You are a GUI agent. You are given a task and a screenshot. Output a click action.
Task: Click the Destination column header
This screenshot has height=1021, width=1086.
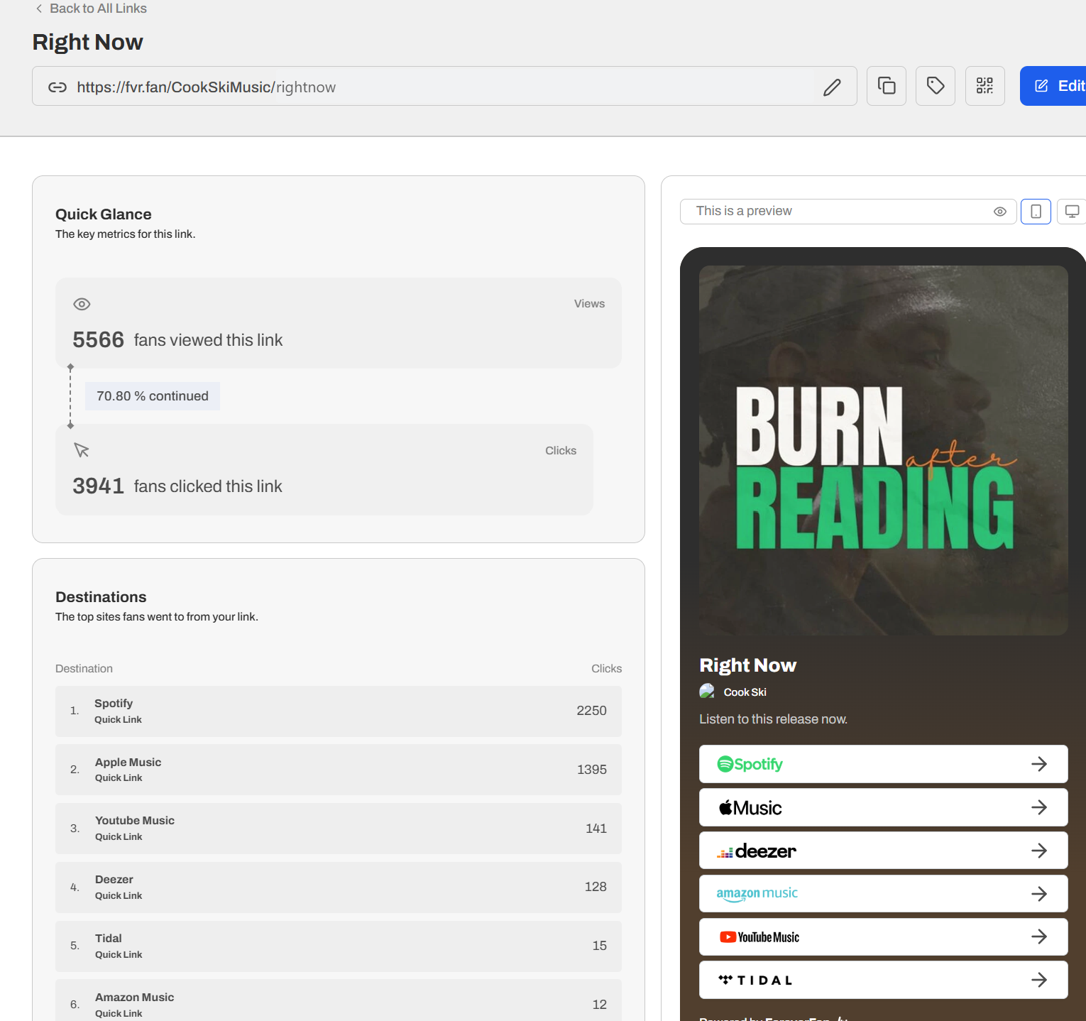pyautogui.click(x=84, y=669)
